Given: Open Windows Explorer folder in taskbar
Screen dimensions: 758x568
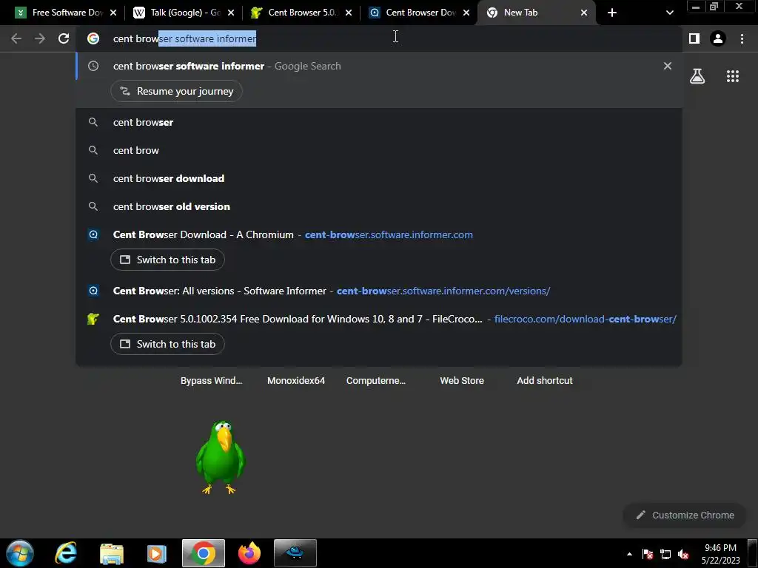Looking at the screenshot, I should [x=112, y=553].
